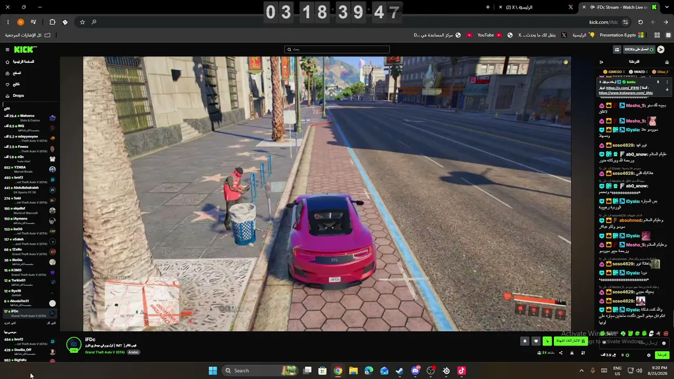674x379 pixels.
Task: Go back using the browser back arrow
Action: coord(666,22)
